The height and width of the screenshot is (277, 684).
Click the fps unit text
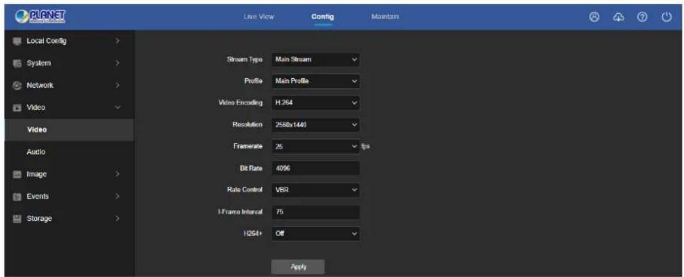(366, 147)
